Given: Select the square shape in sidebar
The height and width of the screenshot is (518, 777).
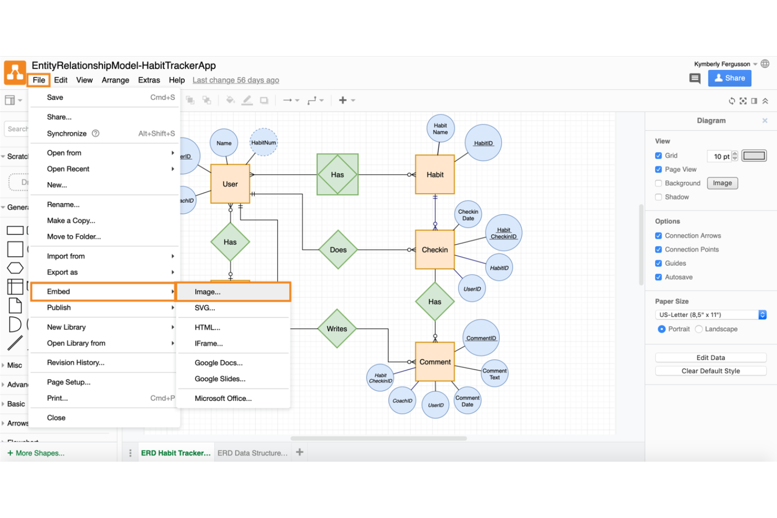Looking at the screenshot, I should [15, 249].
